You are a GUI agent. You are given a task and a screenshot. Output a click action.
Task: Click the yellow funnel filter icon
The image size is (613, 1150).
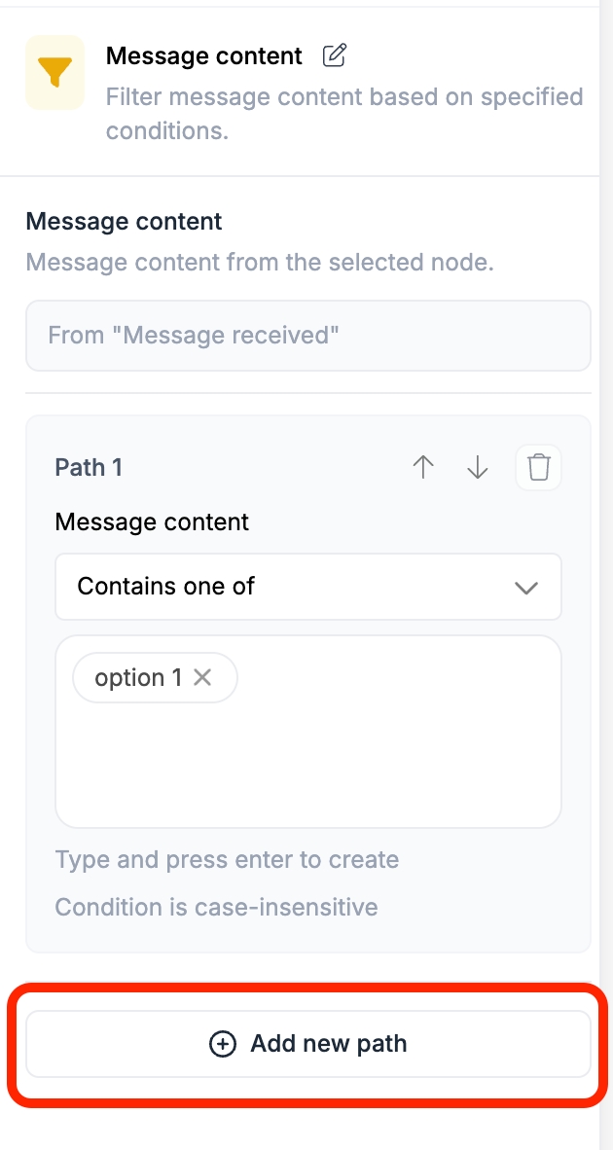[54, 73]
